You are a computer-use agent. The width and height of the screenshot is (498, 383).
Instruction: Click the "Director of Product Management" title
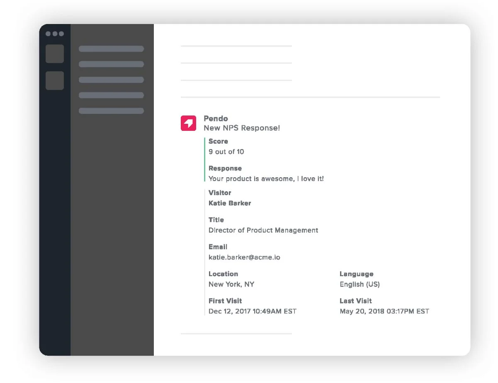(263, 230)
